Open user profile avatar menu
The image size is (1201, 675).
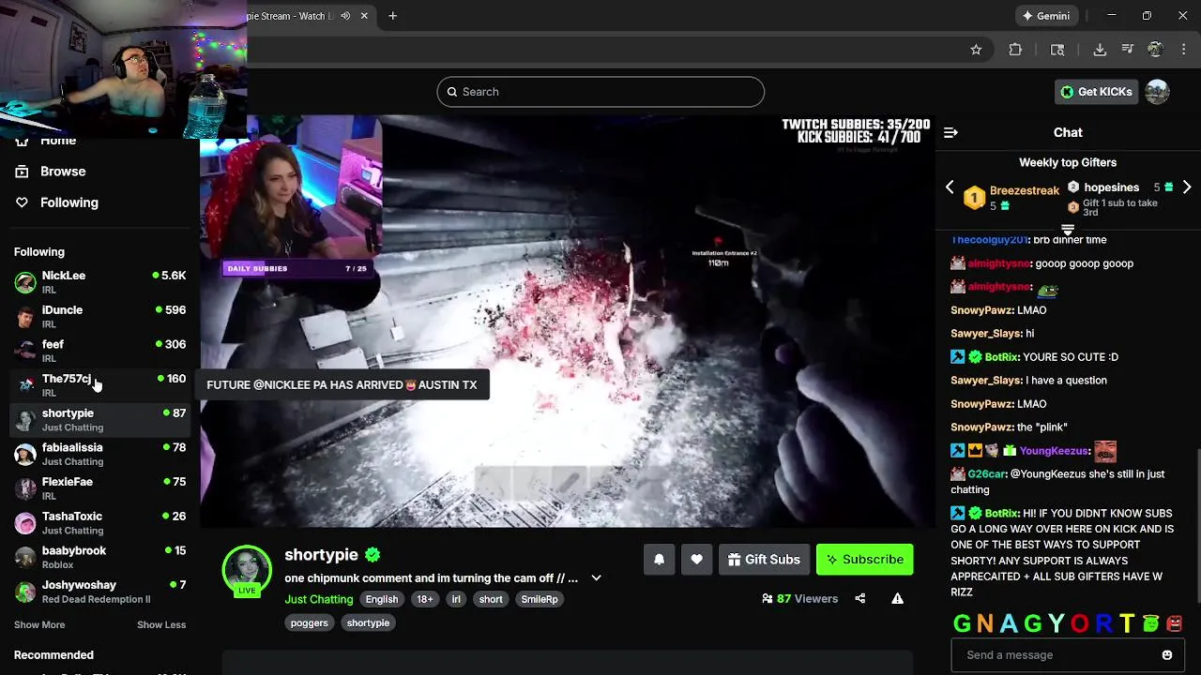(x=1157, y=92)
